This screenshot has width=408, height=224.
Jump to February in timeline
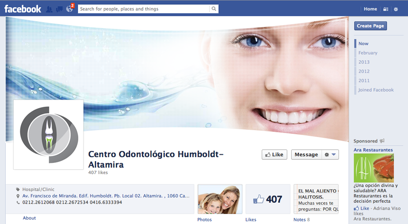368,53
